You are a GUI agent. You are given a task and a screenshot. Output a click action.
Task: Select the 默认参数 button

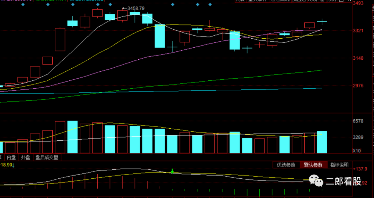[x=313, y=165]
